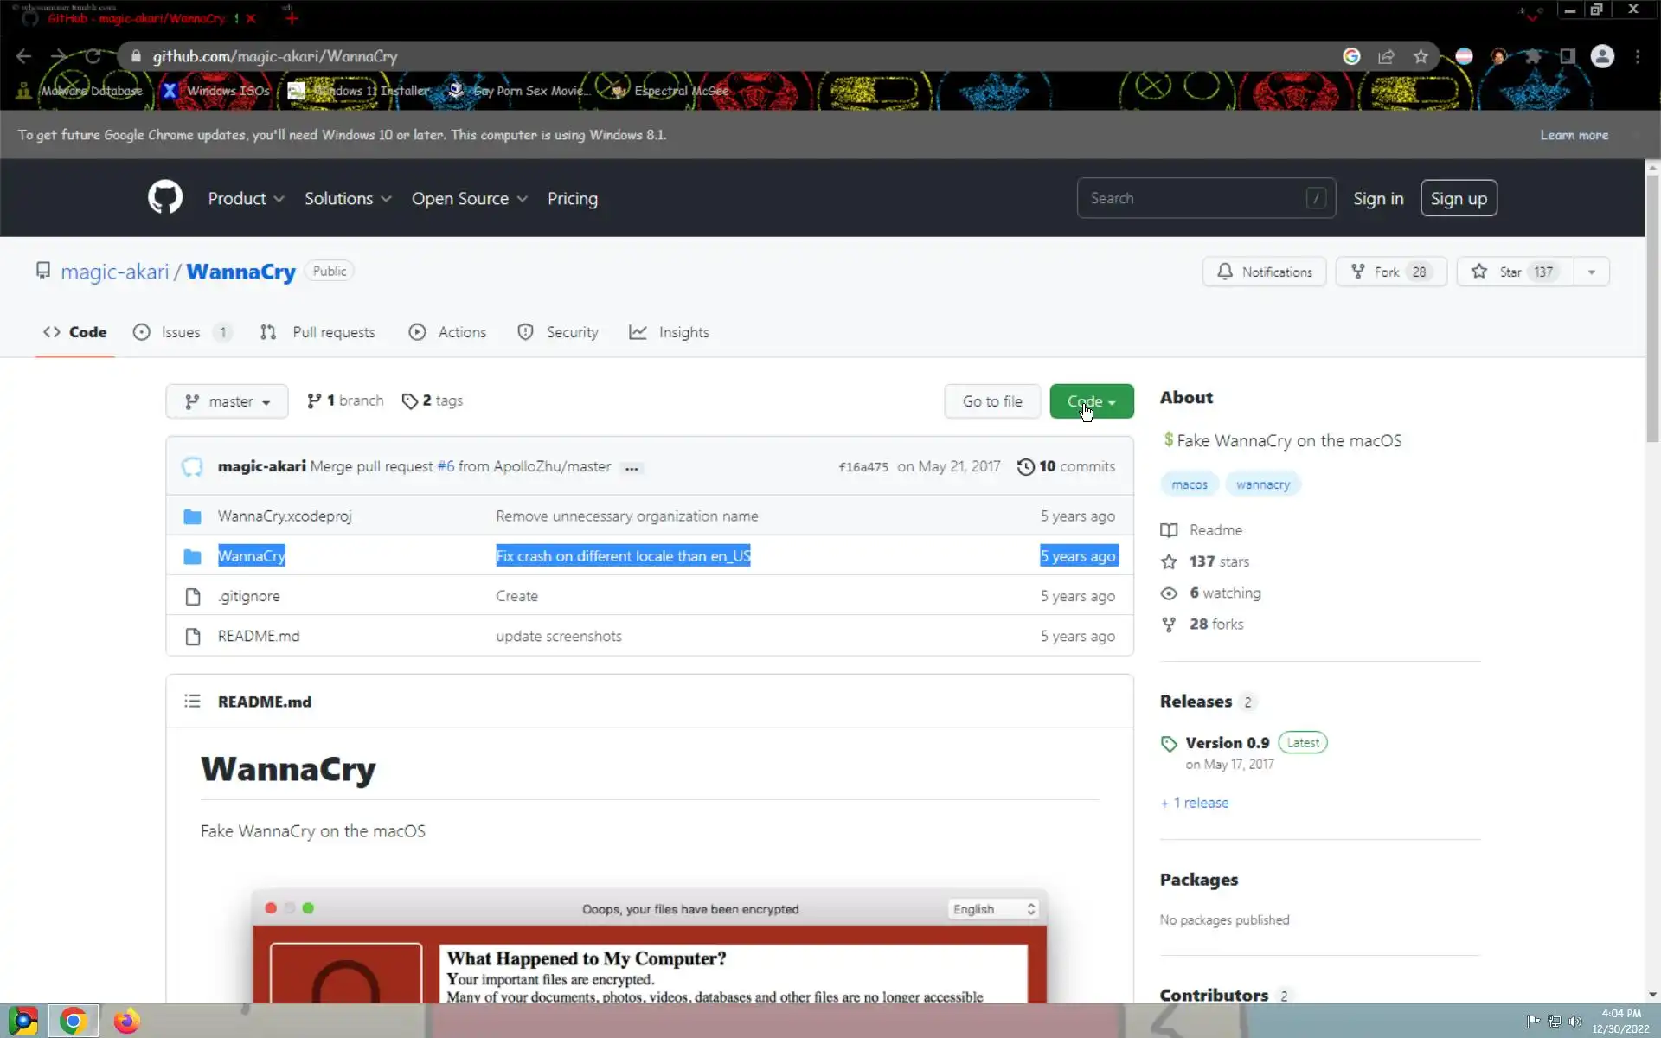Expand the green Code dropdown button
The image size is (1661, 1038).
(1091, 401)
